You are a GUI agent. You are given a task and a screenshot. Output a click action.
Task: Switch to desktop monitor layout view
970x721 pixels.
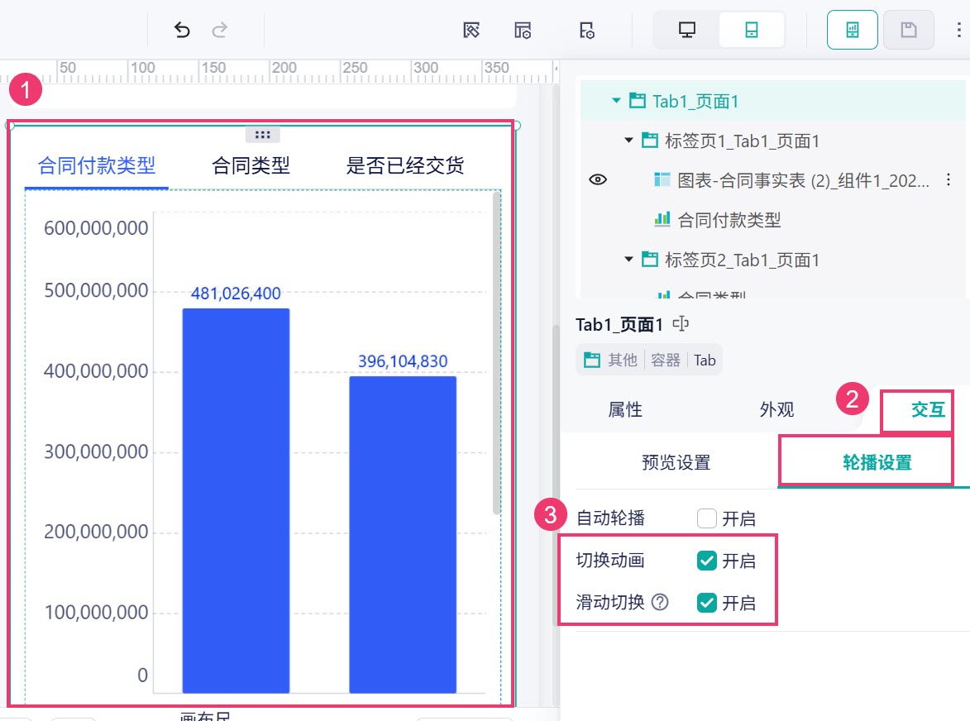686,30
